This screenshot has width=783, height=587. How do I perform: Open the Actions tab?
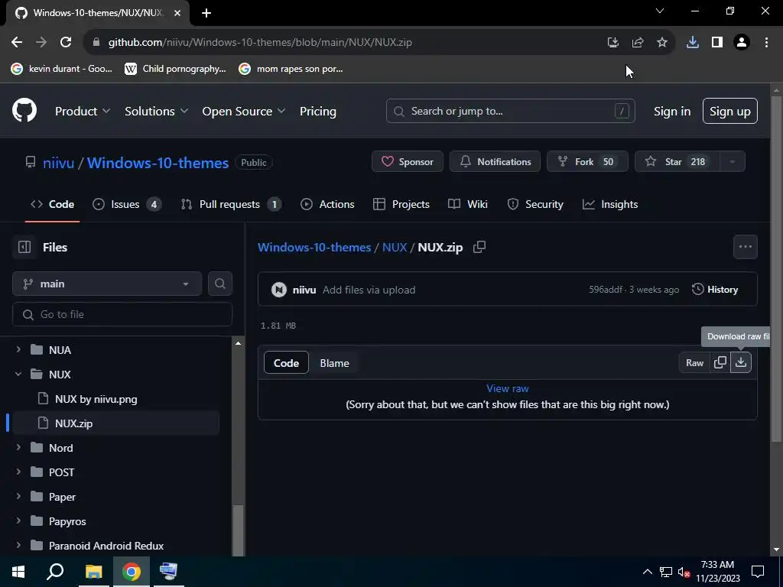point(327,204)
